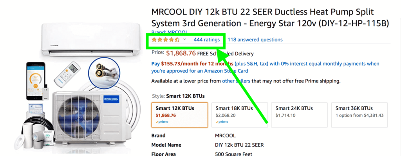Click the star rating icons
Screen dimensions: 401x156
tap(166, 39)
